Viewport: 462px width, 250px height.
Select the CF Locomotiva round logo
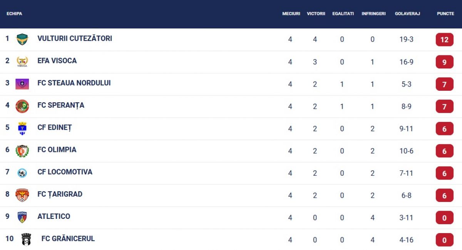[22, 173]
